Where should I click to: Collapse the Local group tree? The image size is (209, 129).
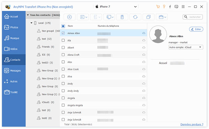(x=31, y=23)
